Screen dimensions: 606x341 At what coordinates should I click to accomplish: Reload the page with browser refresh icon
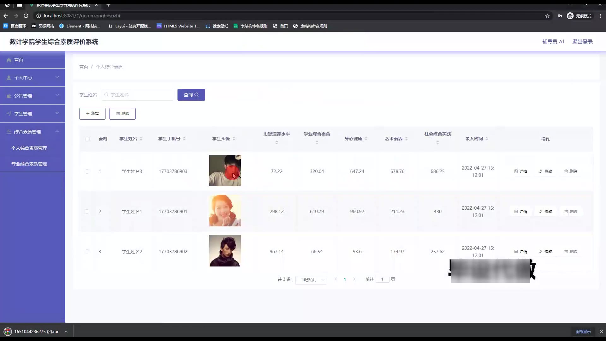coord(26,16)
